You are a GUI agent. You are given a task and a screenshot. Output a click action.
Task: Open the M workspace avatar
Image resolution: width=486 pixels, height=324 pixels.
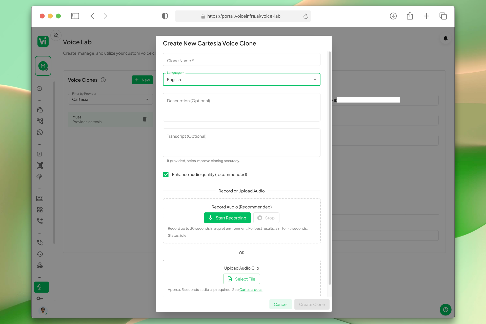click(43, 66)
